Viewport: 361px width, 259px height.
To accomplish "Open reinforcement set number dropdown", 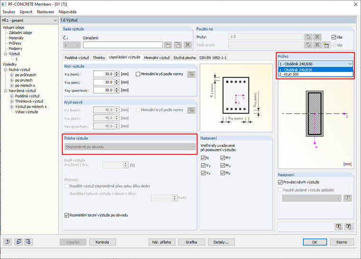I will click(72, 45).
